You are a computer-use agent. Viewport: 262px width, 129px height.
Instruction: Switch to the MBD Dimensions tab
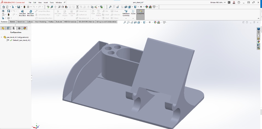(x=70, y=22)
